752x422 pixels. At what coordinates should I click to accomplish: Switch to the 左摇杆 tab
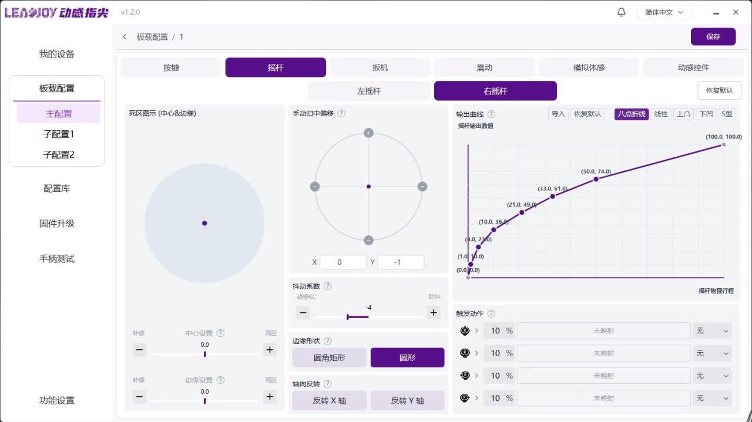click(369, 91)
